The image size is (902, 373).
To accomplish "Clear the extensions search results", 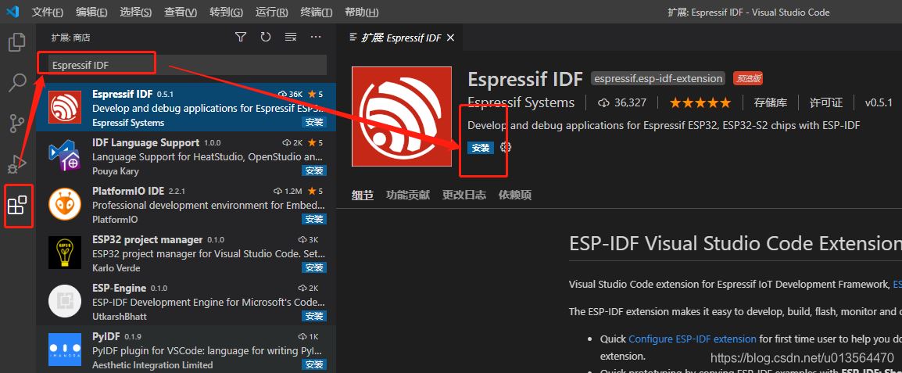I will [291, 38].
